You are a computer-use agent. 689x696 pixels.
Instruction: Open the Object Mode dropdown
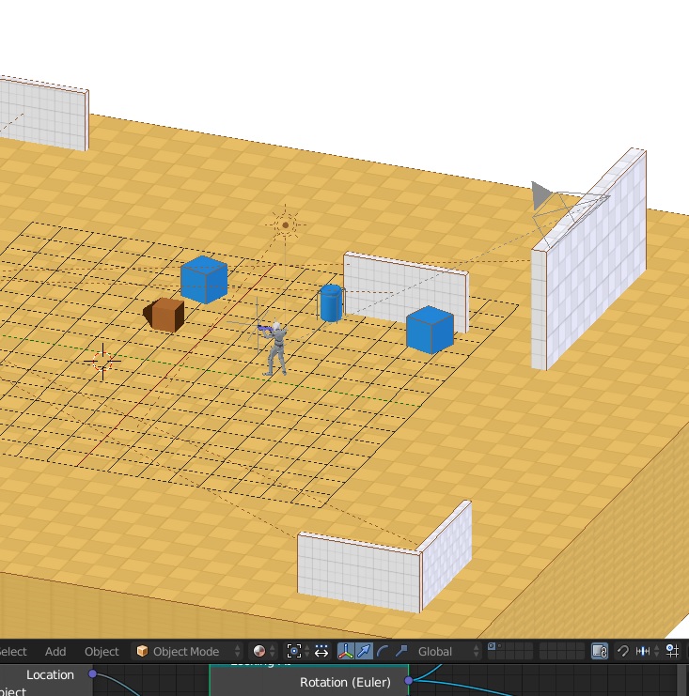click(188, 651)
